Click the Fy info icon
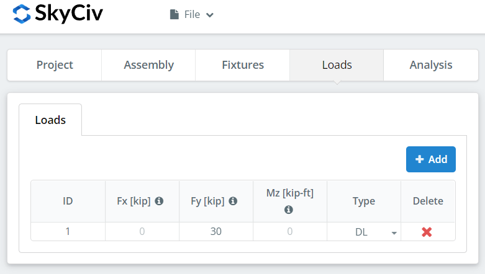Screen dimensions: 485x274 233,201
